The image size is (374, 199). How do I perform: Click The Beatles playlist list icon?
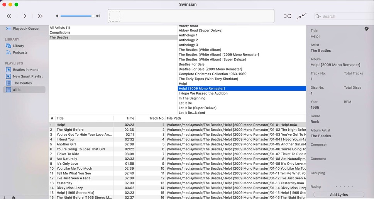(8, 83)
